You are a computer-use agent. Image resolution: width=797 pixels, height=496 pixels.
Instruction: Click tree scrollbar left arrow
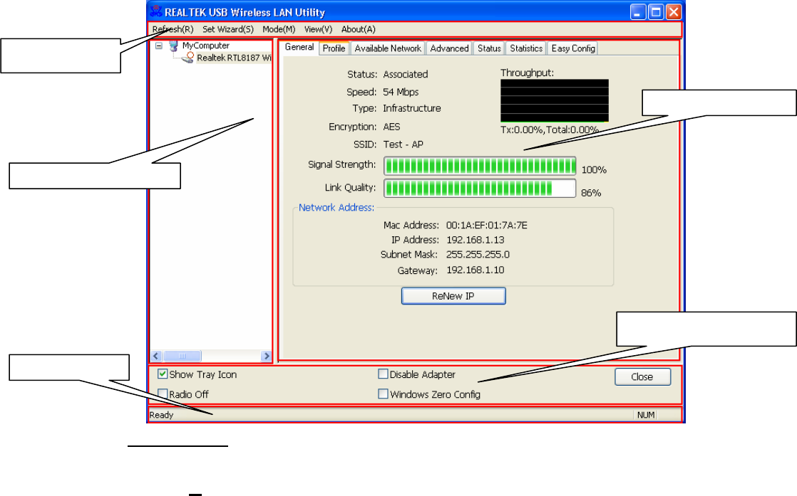coord(156,356)
